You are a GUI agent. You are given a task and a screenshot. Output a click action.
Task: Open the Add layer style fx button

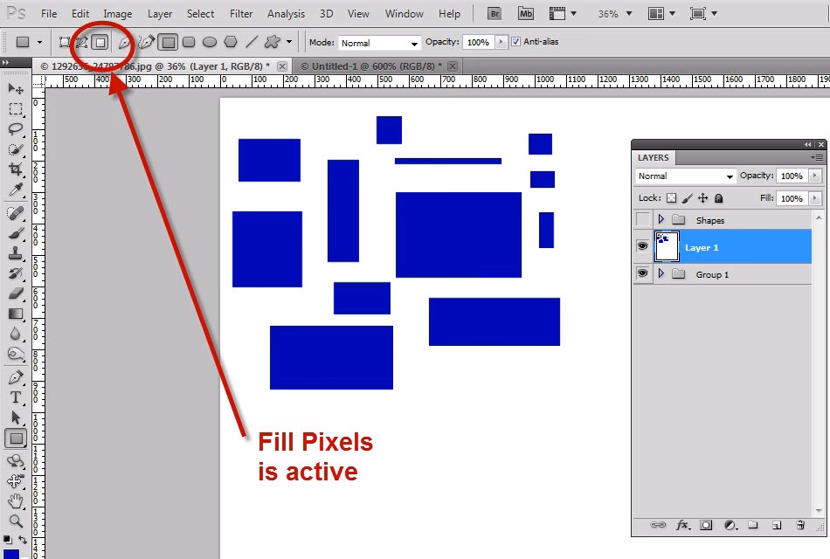pyautogui.click(x=681, y=525)
